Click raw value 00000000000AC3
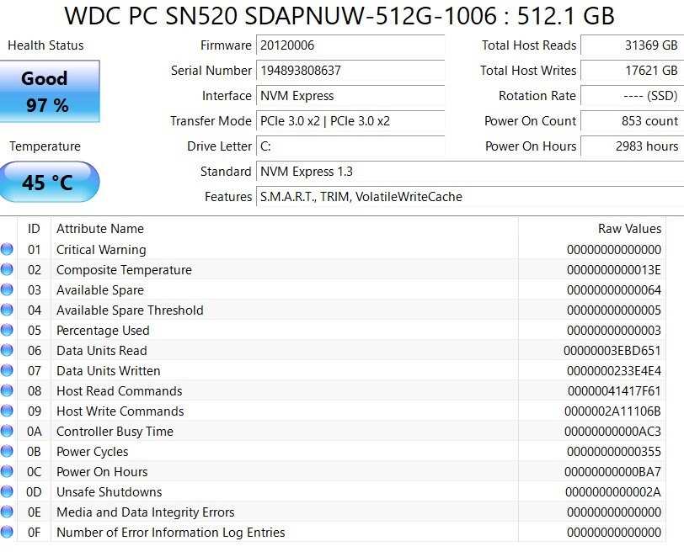 [613, 432]
